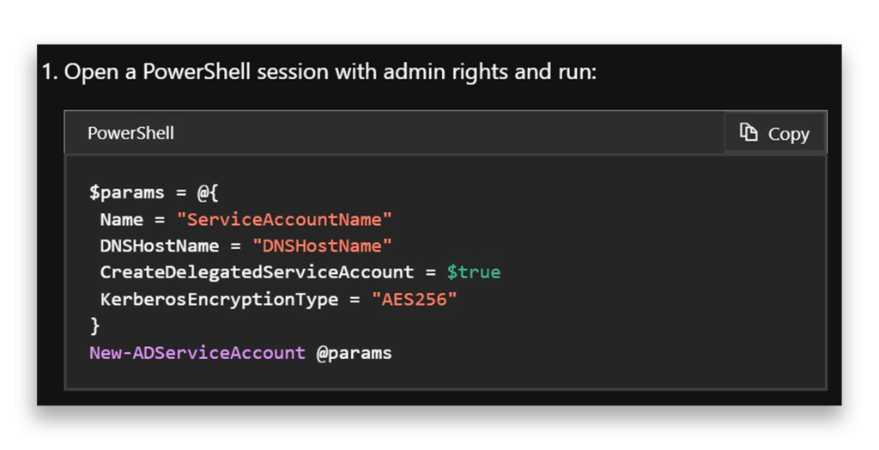Click the @params splat argument
The width and height of the screenshot is (879, 450).
[354, 352]
